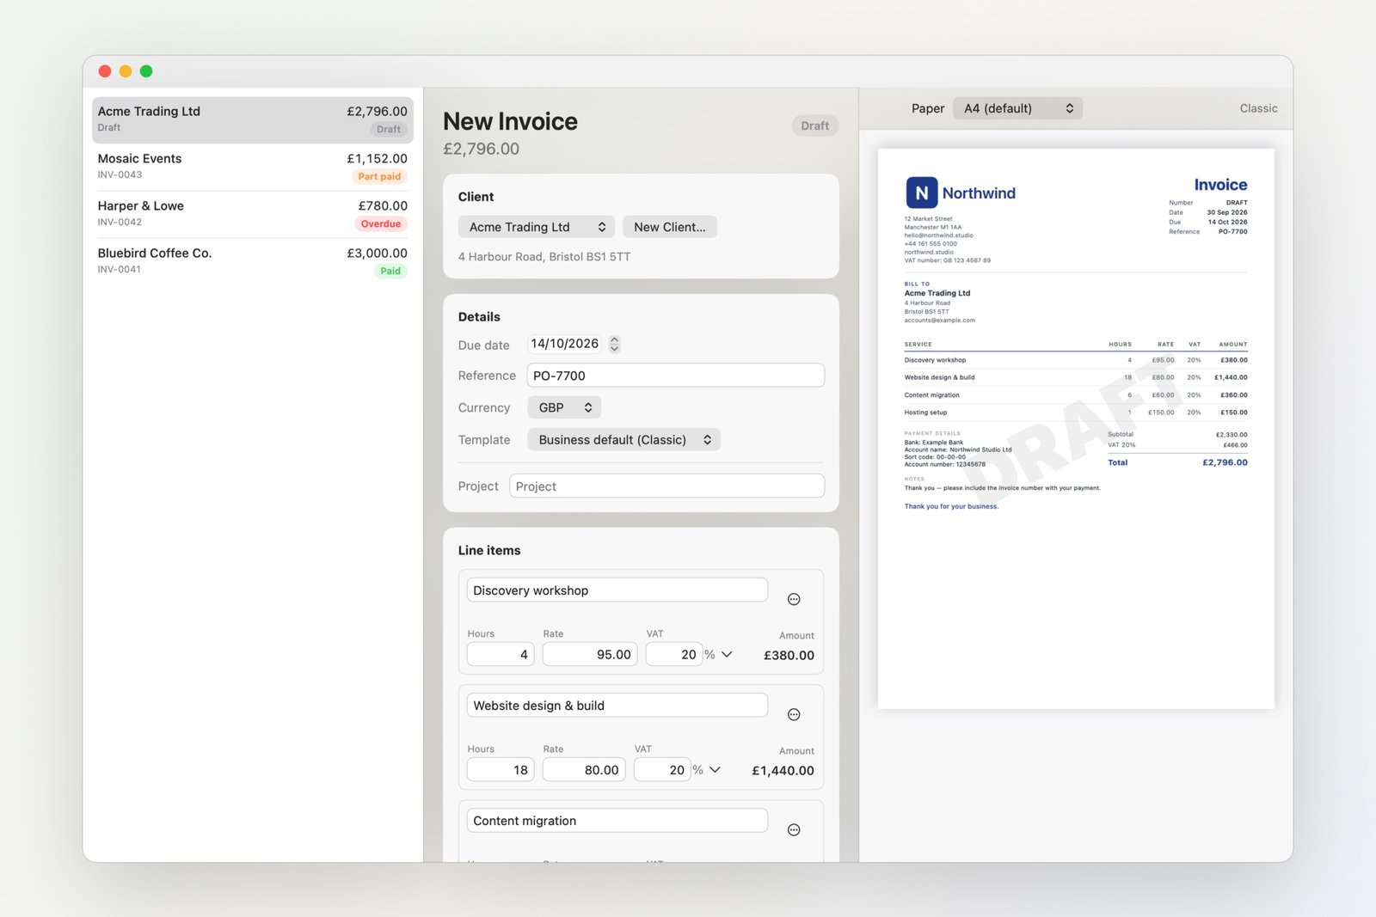The height and width of the screenshot is (917, 1376).
Task: Click the Overdue status badge
Action: (x=381, y=223)
